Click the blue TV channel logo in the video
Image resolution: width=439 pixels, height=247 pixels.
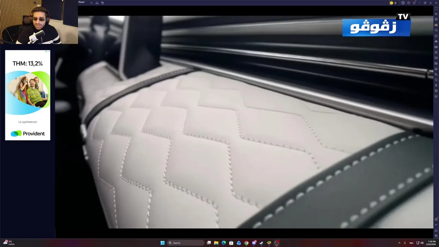[x=376, y=25]
